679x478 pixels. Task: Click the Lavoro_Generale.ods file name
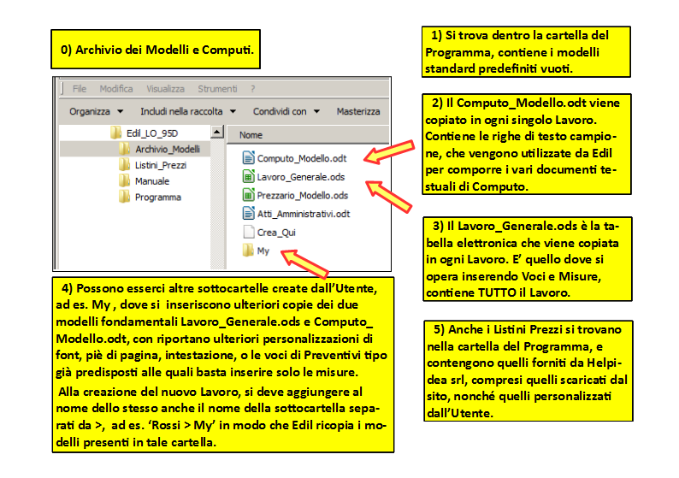pos(301,177)
